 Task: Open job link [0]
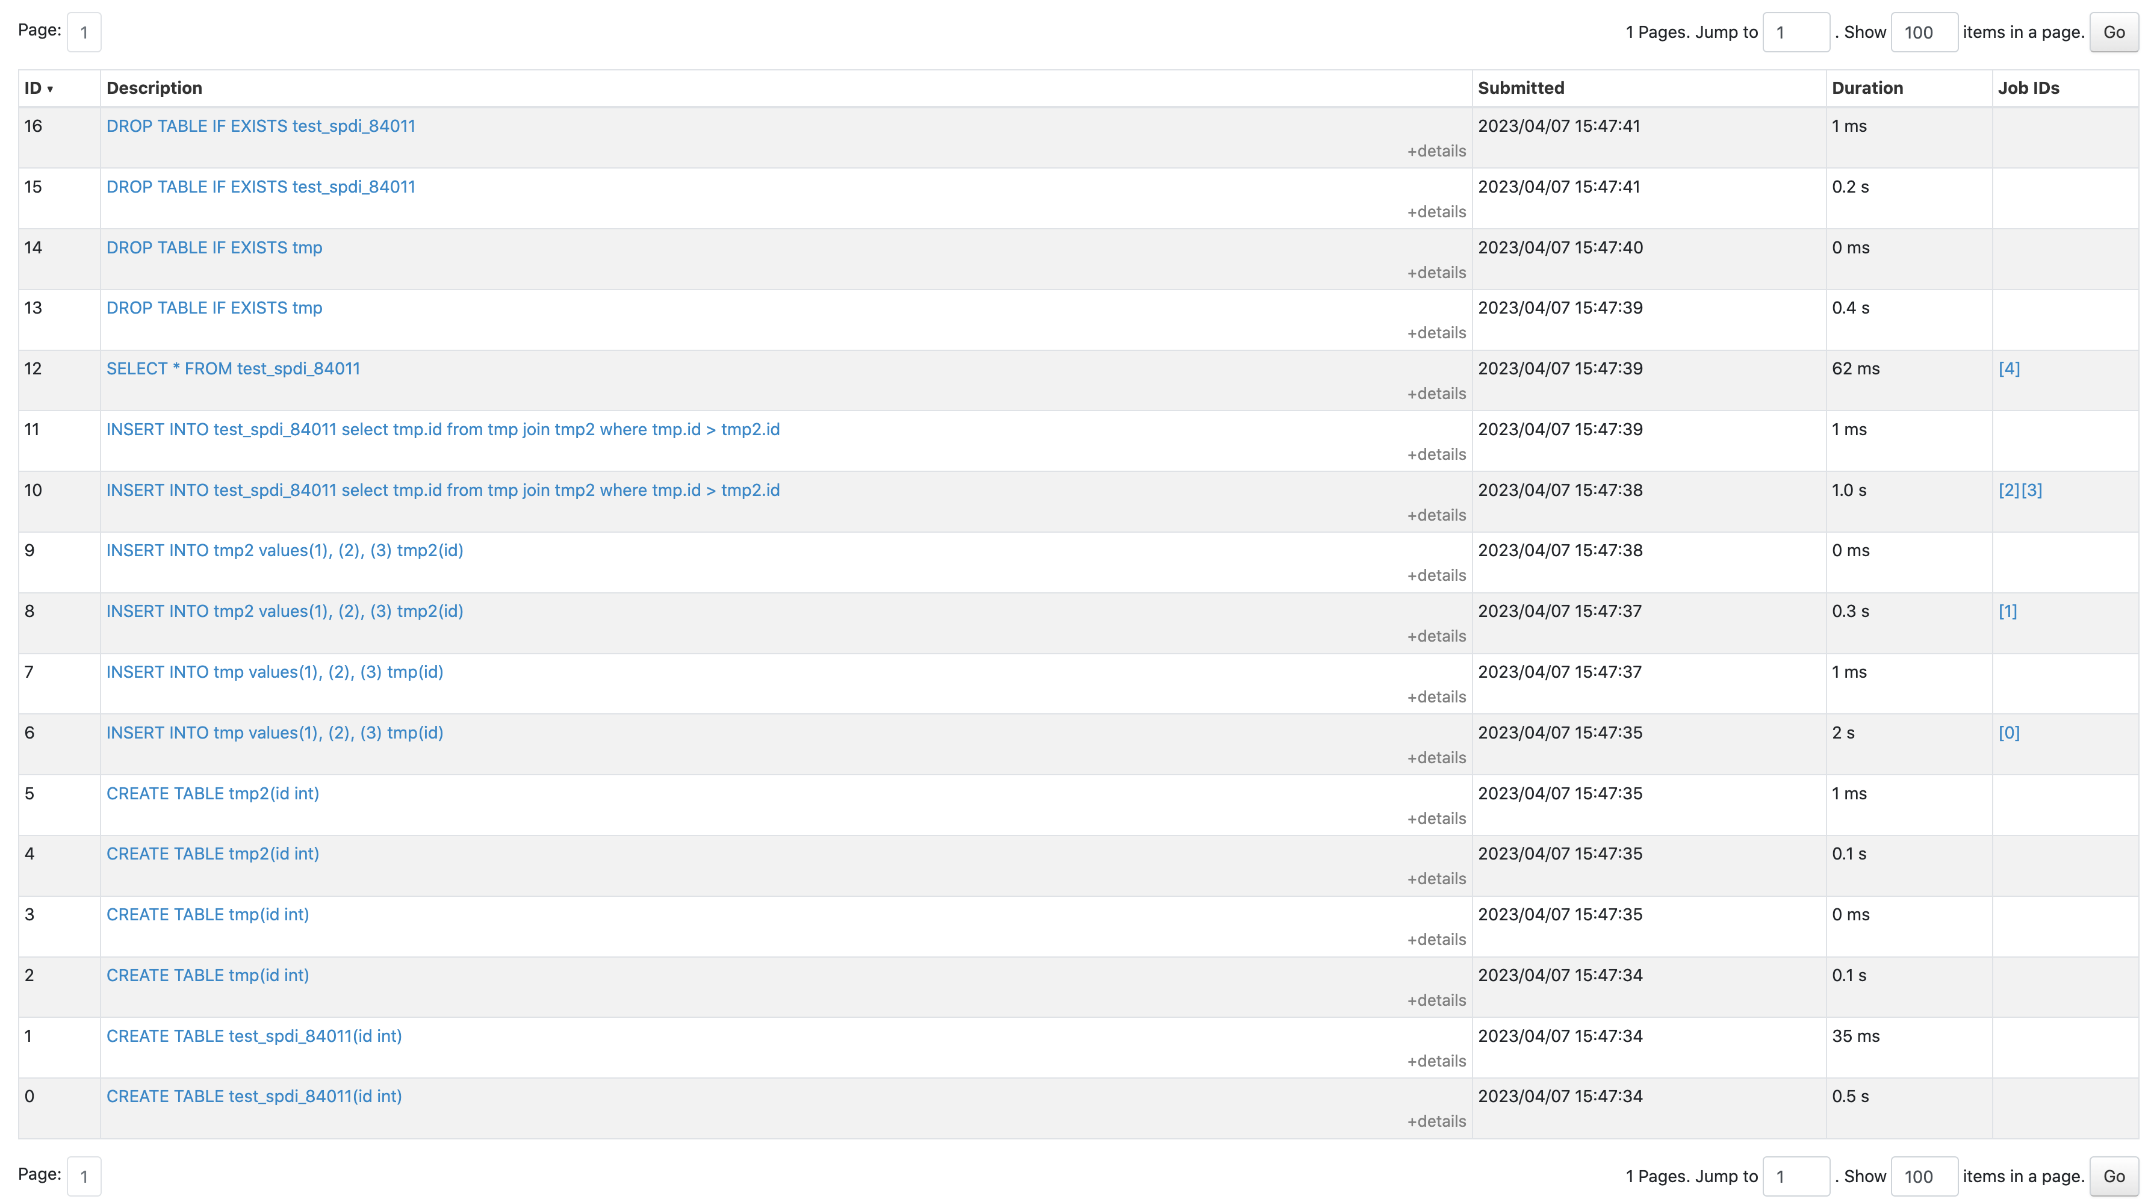pyautogui.click(x=2008, y=733)
